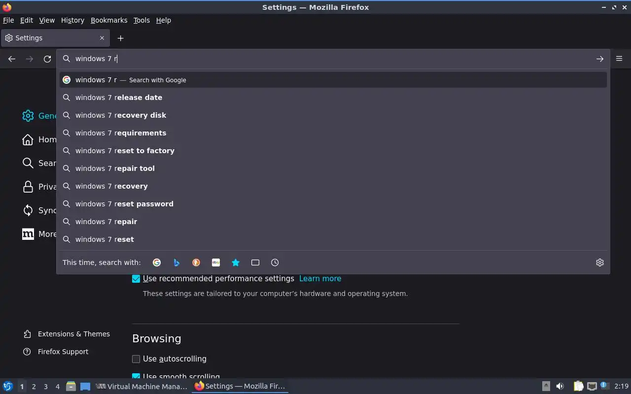Switch to workspace 3 in taskbar
Screen dimensions: 631x394
pyautogui.click(x=45, y=387)
